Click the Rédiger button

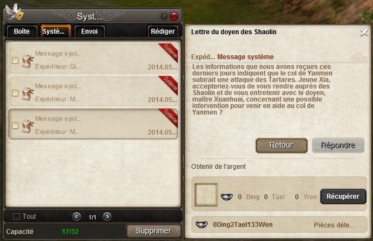163,31
